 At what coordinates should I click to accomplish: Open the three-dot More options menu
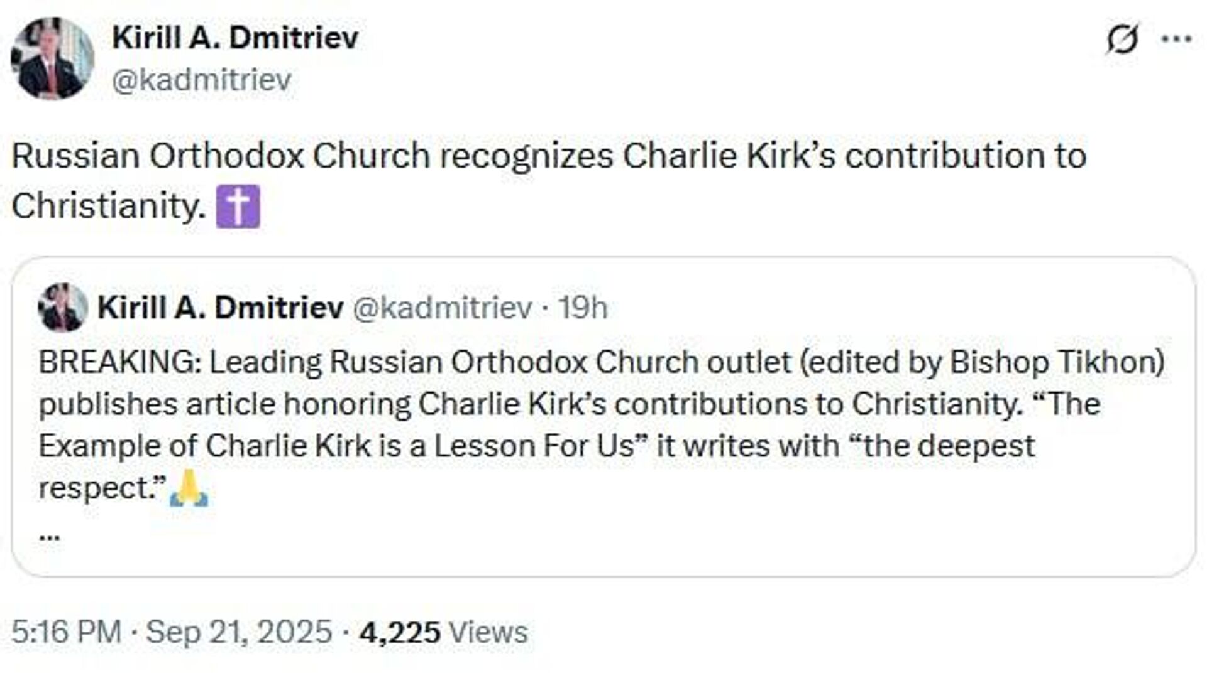tap(1176, 39)
